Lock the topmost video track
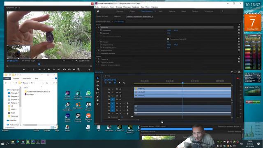 pos(109,89)
